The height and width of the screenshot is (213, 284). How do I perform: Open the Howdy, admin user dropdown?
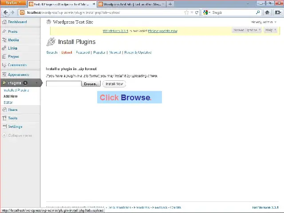[x=264, y=22]
